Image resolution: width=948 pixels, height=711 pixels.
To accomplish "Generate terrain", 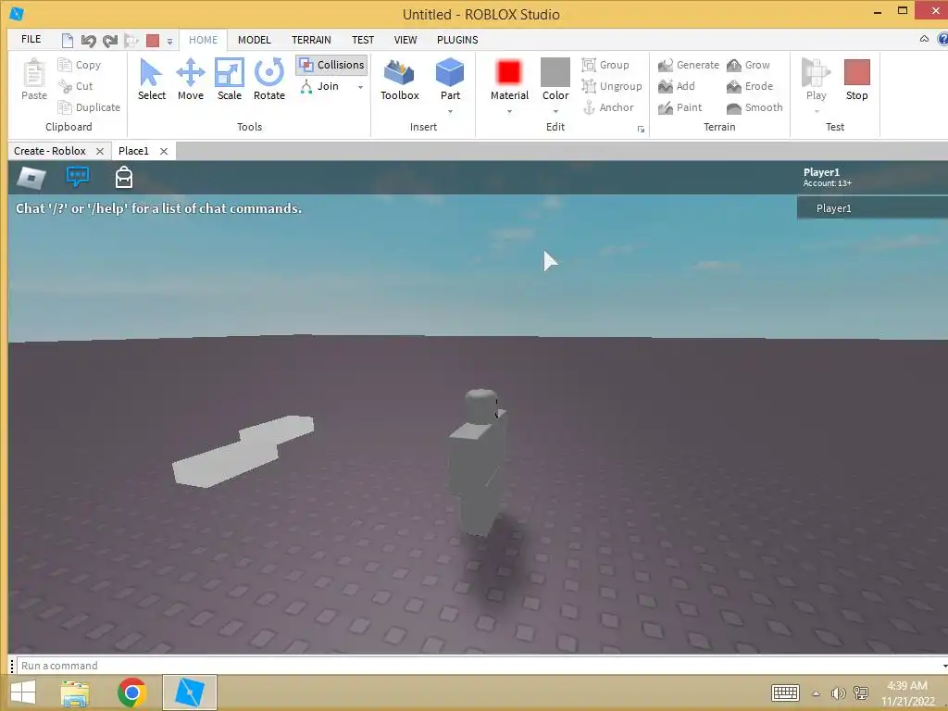I will pos(689,65).
